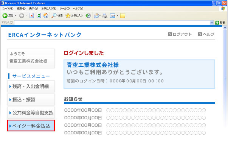Click the ログアウト link
This screenshot has height=143, width=228.
[182, 34]
